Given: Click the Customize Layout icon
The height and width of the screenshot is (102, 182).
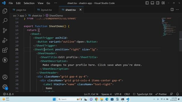Looking at the screenshot, I should point(163,3).
